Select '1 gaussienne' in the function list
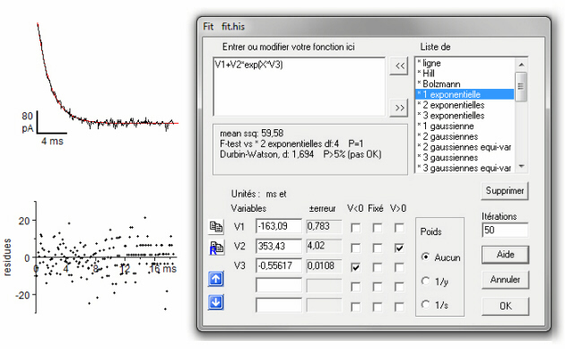Viewport: 565px width, 349px height. tap(465, 127)
